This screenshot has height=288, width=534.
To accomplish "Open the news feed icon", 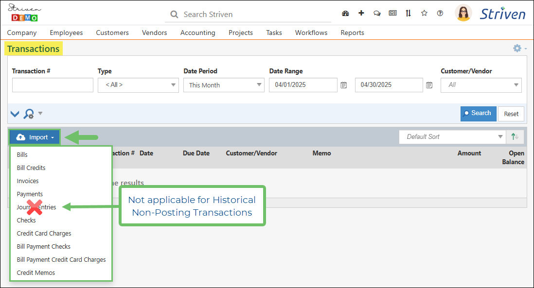I will pyautogui.click(x=392, y=13).
